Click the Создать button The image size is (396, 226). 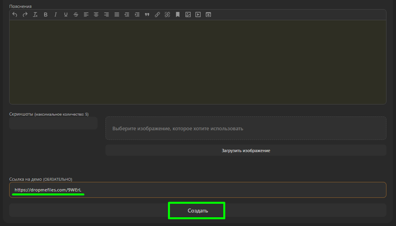pos(198,211)
